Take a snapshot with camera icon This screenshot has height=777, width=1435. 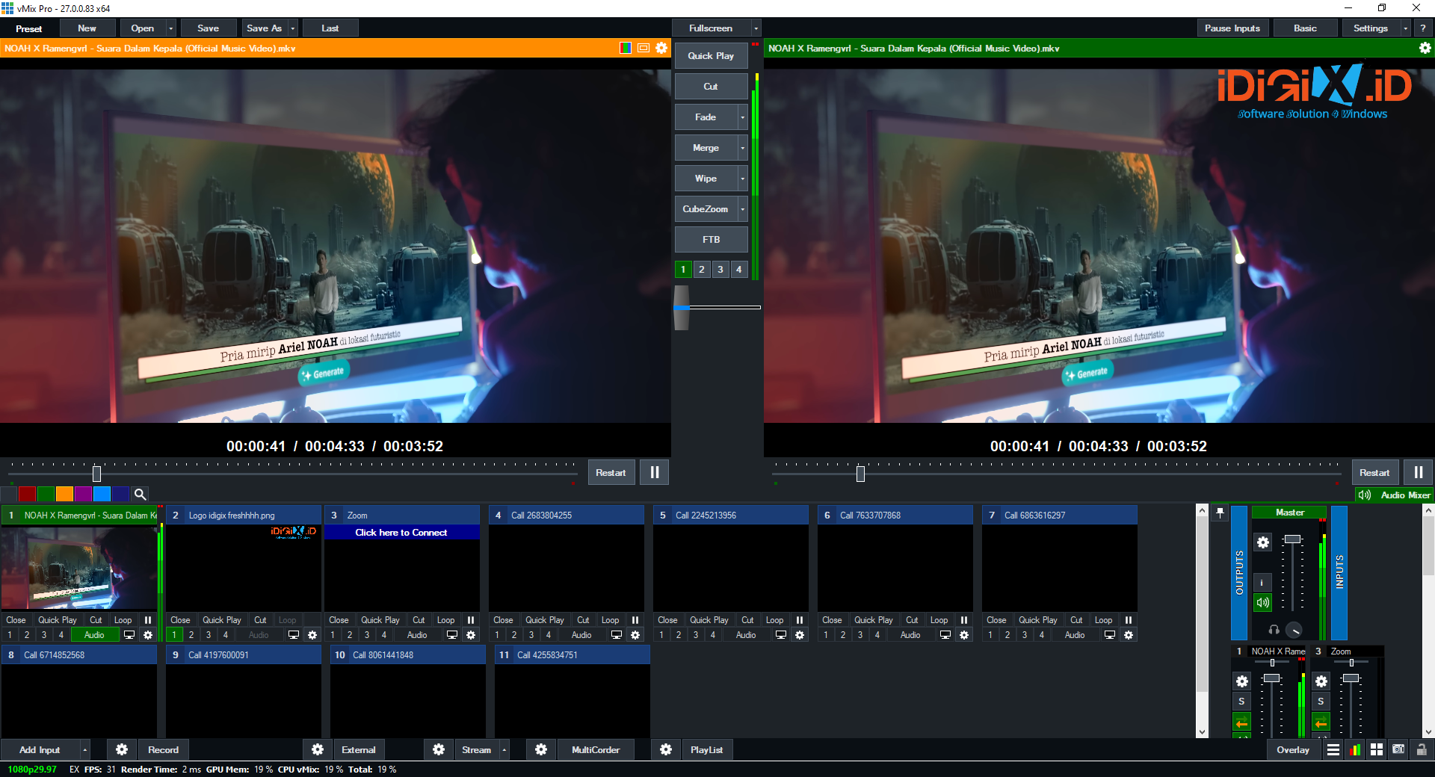pos(1398,749)
